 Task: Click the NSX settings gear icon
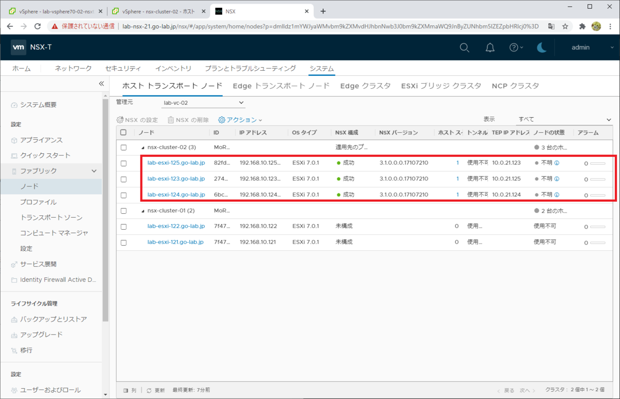pyautogui.click(x=120, y=120)
